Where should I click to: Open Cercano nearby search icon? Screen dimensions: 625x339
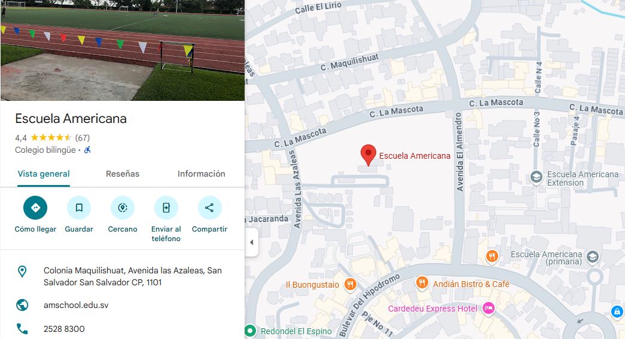[x=123, y=208]
